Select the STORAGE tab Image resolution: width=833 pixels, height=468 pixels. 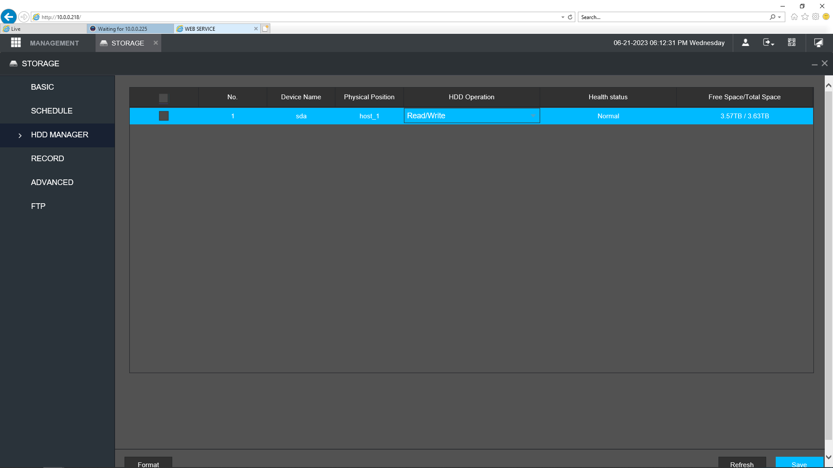(128, 43)
